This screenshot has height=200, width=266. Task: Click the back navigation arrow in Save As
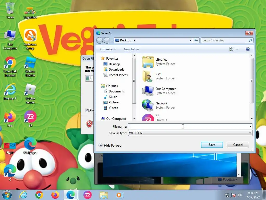[x=99, y=40]
